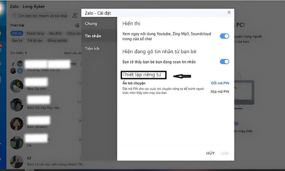Click the tag icon beside Phân loại
This screenshot has width=285, height=171.
tap(77, 26)
